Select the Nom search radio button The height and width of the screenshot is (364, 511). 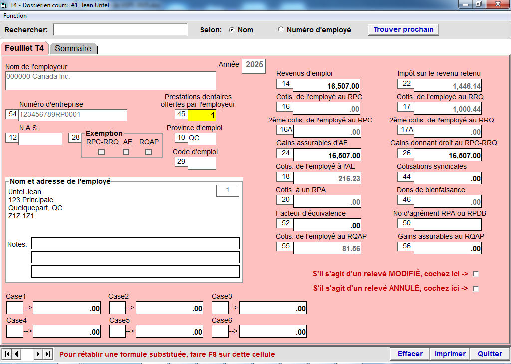[x=231, y=30]
